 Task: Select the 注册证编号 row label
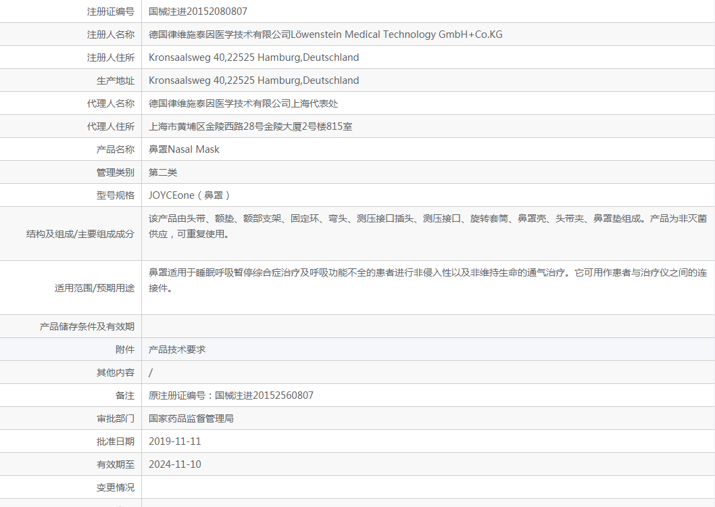pyautogui.click(x=111, y=11)
